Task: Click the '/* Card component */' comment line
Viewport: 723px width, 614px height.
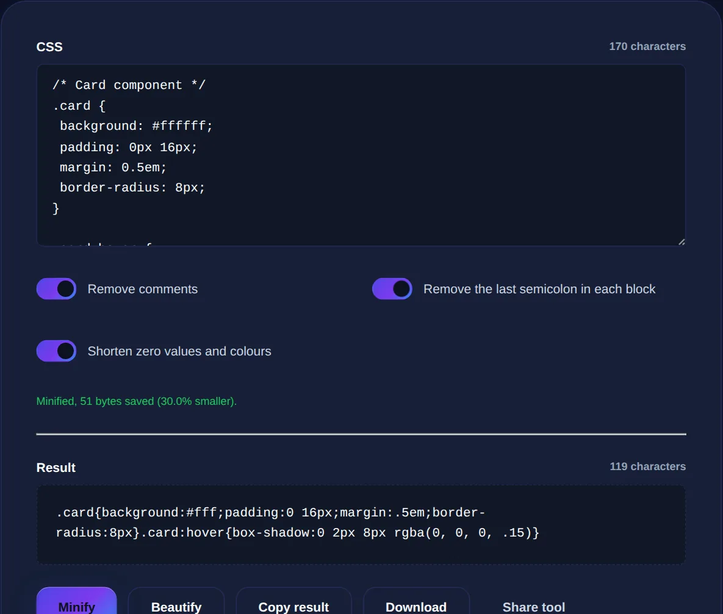Action: 129,85
